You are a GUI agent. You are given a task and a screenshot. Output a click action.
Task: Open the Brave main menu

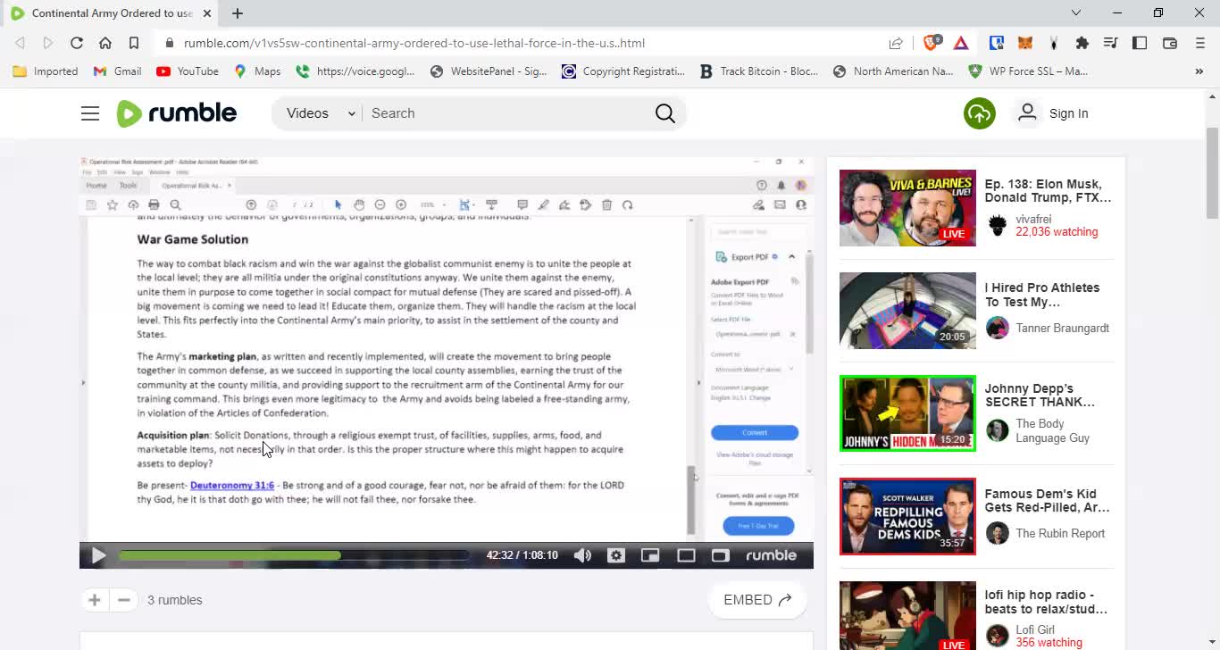click(1199, 43)
